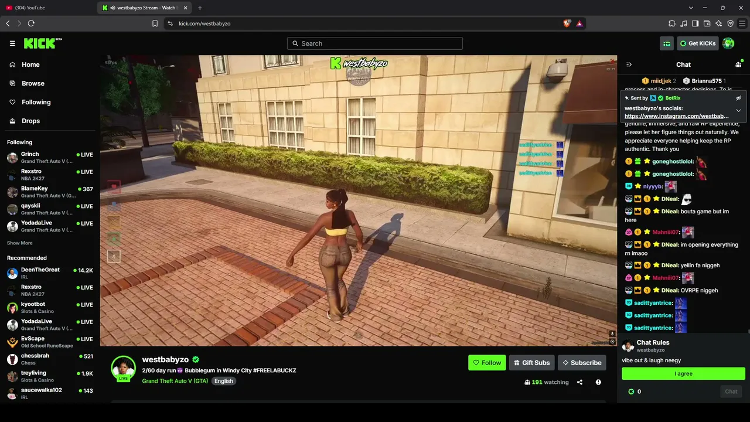The width and height of the screenshot is (750, 422).
Task: Open the Brave Wallet icon
Action: pos(707,23)
